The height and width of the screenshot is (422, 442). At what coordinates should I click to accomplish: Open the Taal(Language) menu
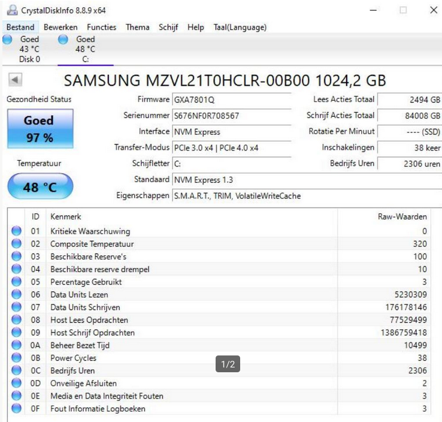tap(240, 27)
